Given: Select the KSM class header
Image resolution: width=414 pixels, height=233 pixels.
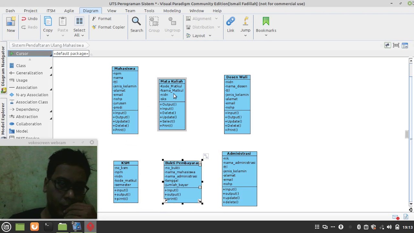Looking at the screenshot, I should click(125, 163).
